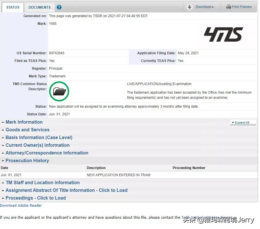Expand Basis Information (Case Level) section

(39, 138)
